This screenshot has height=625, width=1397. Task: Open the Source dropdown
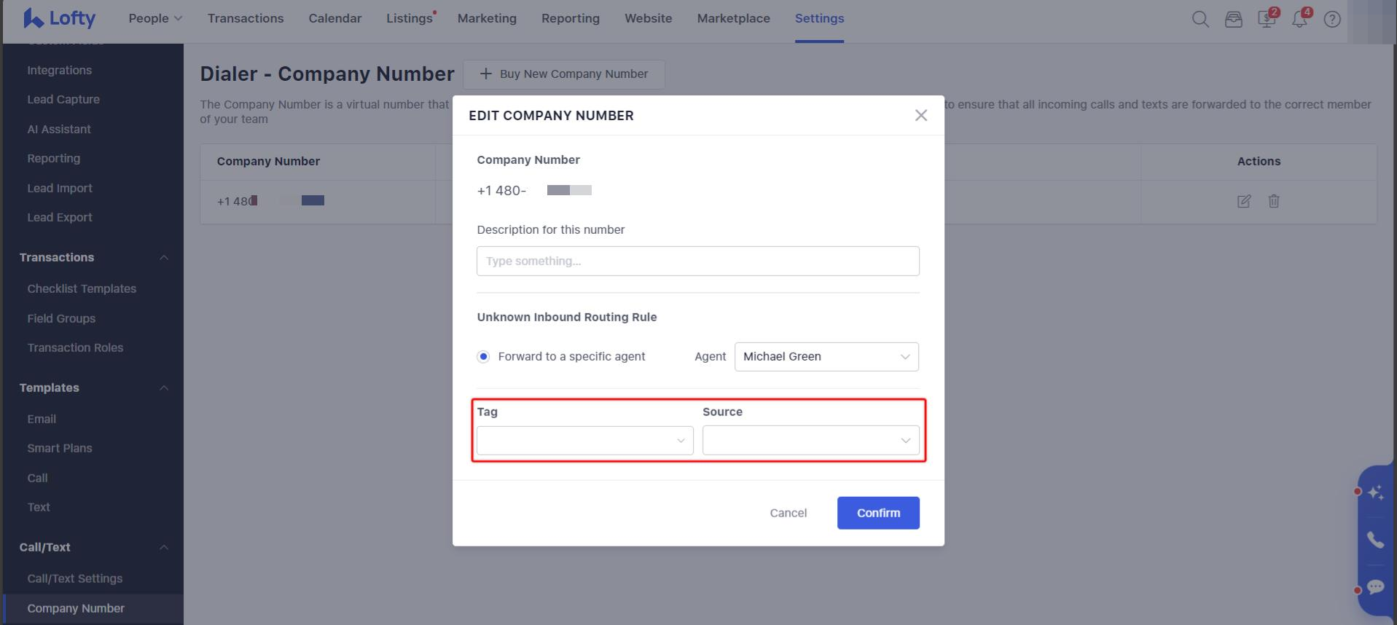pos(810,441)
